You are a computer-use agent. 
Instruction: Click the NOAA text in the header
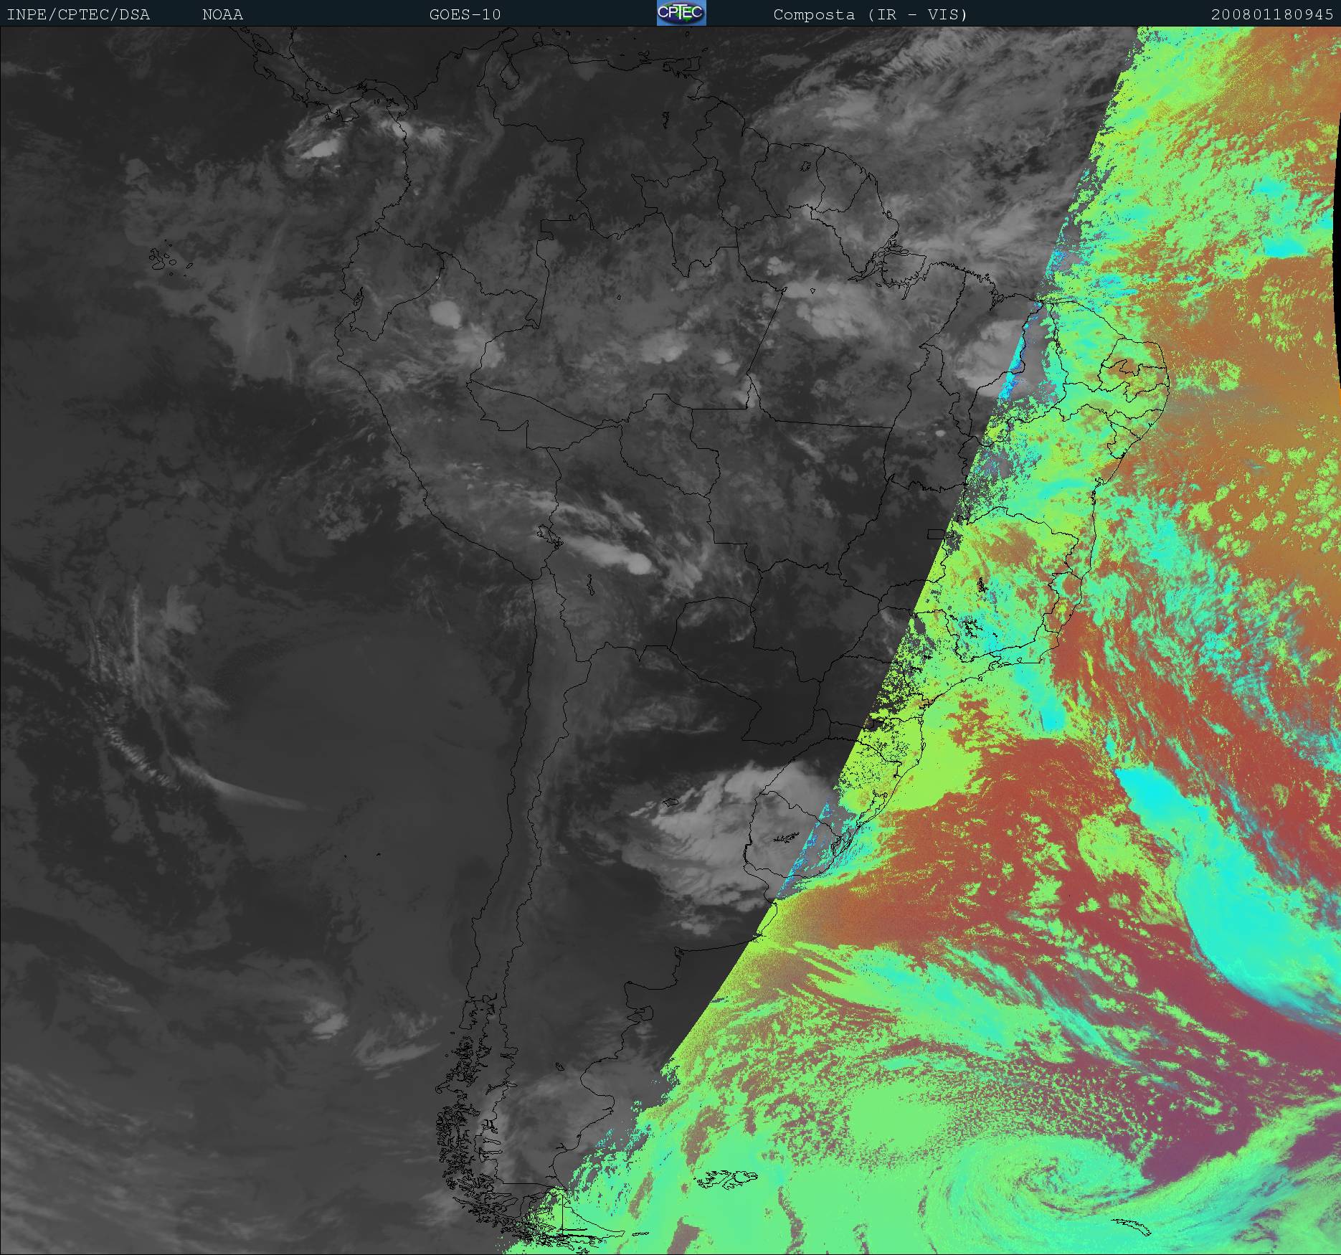tap(222, 15)
